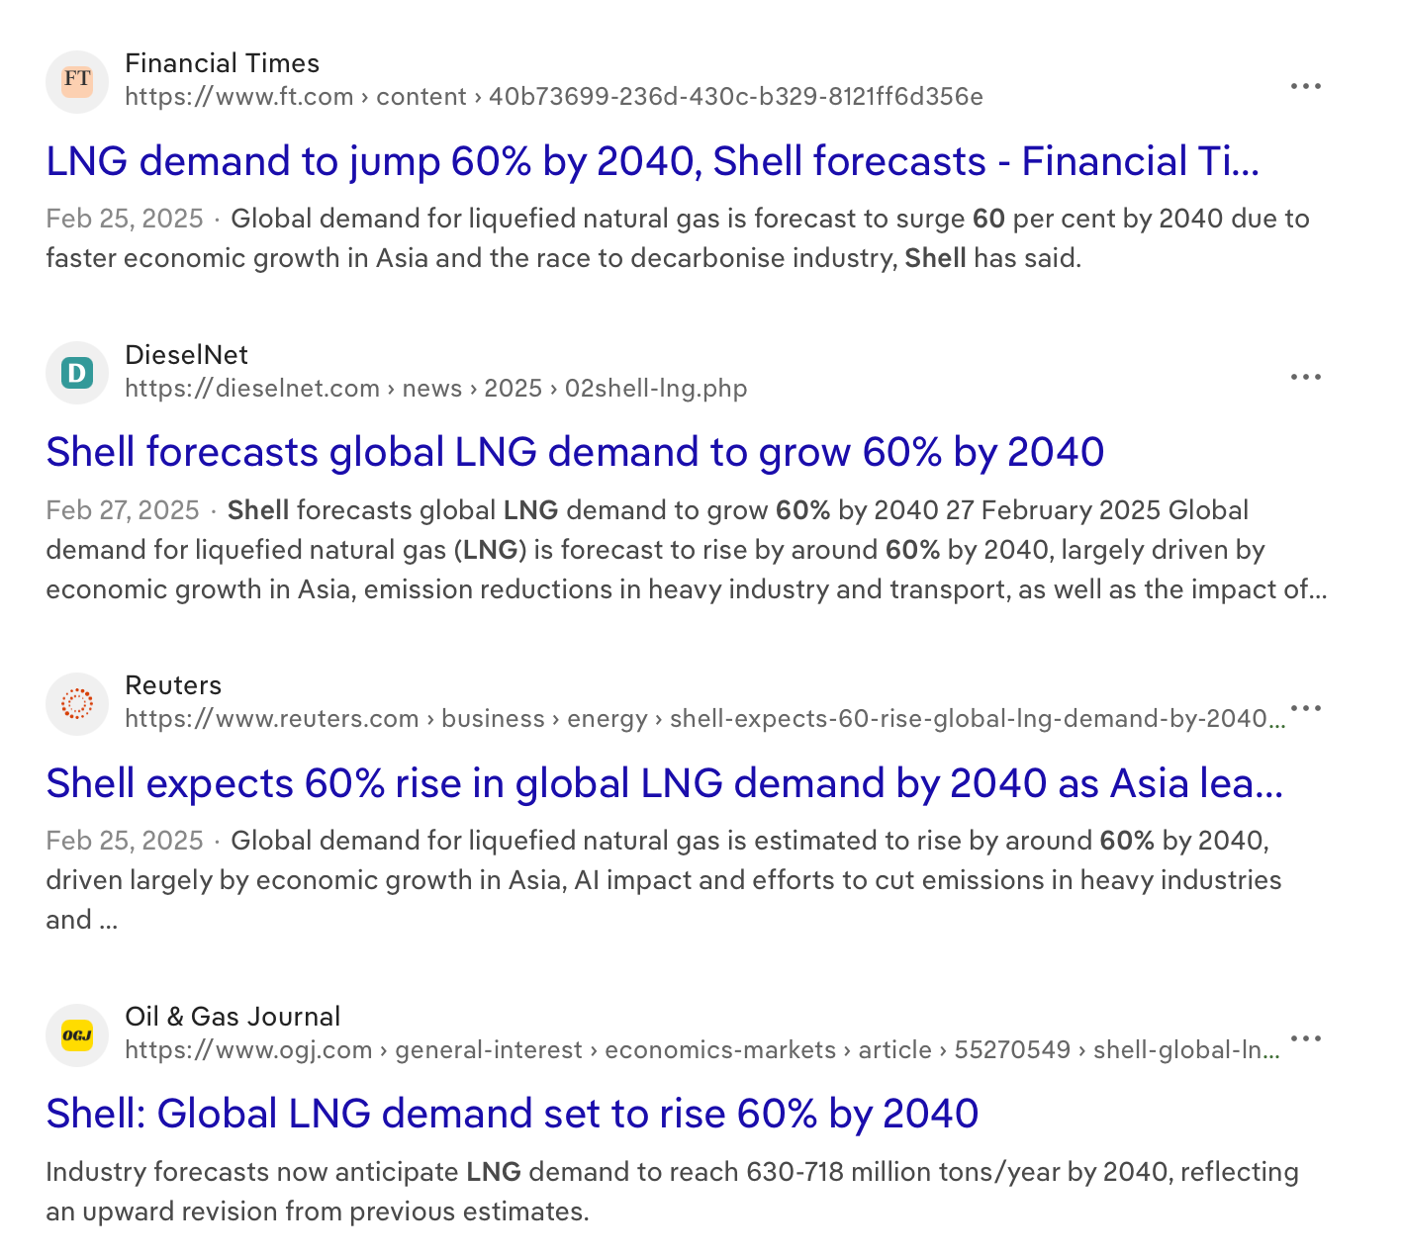
Task: Click the Oil & Gas Journal favicon
Action: point(77,1034)
